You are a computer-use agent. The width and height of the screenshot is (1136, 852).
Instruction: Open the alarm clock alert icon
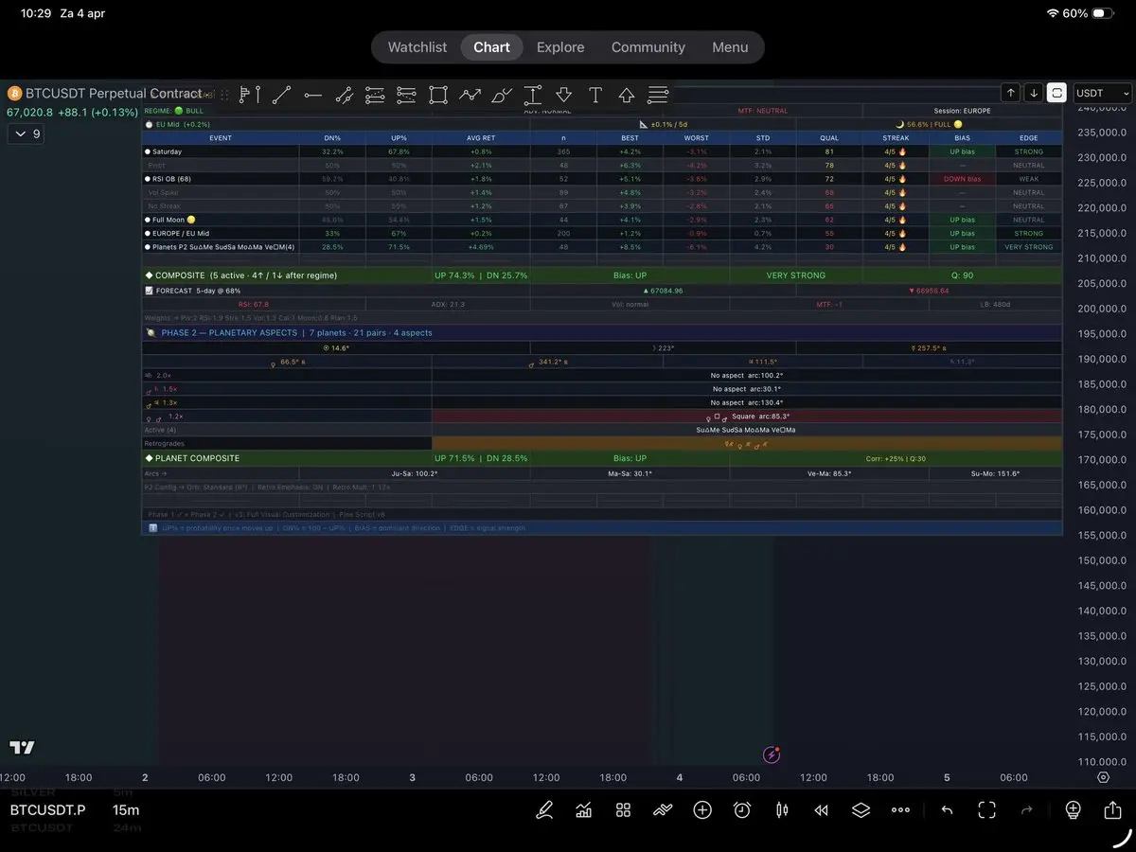coord(742,810)
